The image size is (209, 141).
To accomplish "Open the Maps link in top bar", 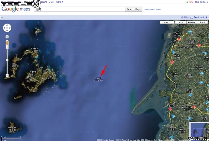I will [27, 2].
